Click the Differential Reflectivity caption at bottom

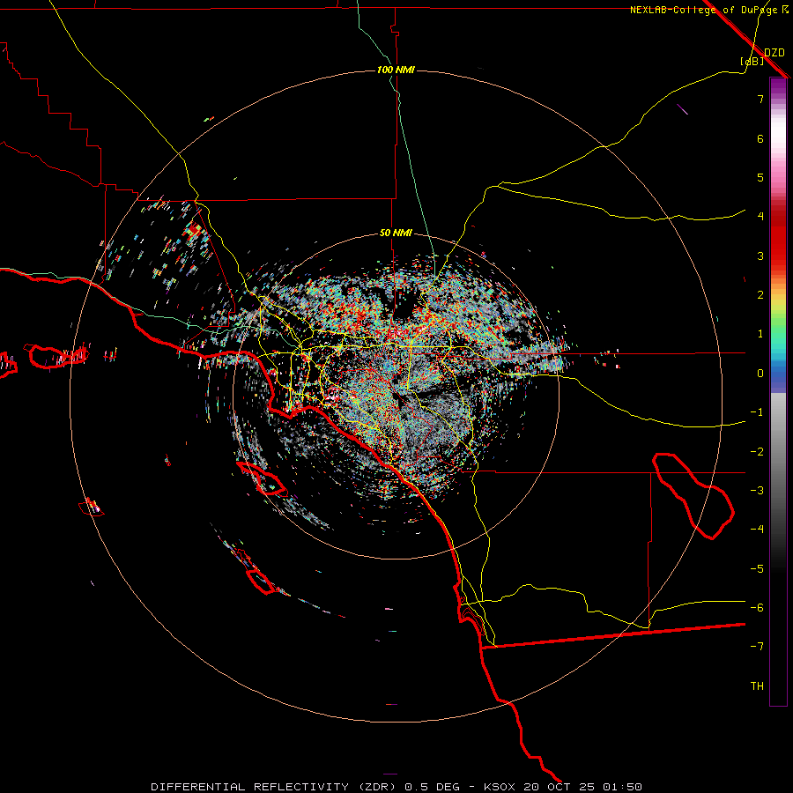[x=396, y=787]
